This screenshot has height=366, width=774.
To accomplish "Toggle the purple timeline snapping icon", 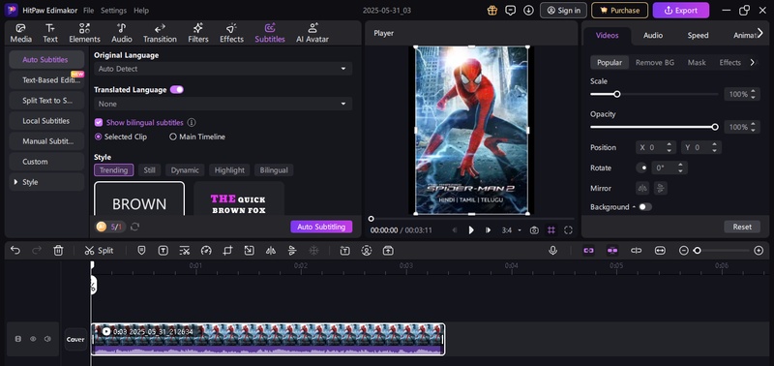I will pyautogui.click(x=612, y=251).
